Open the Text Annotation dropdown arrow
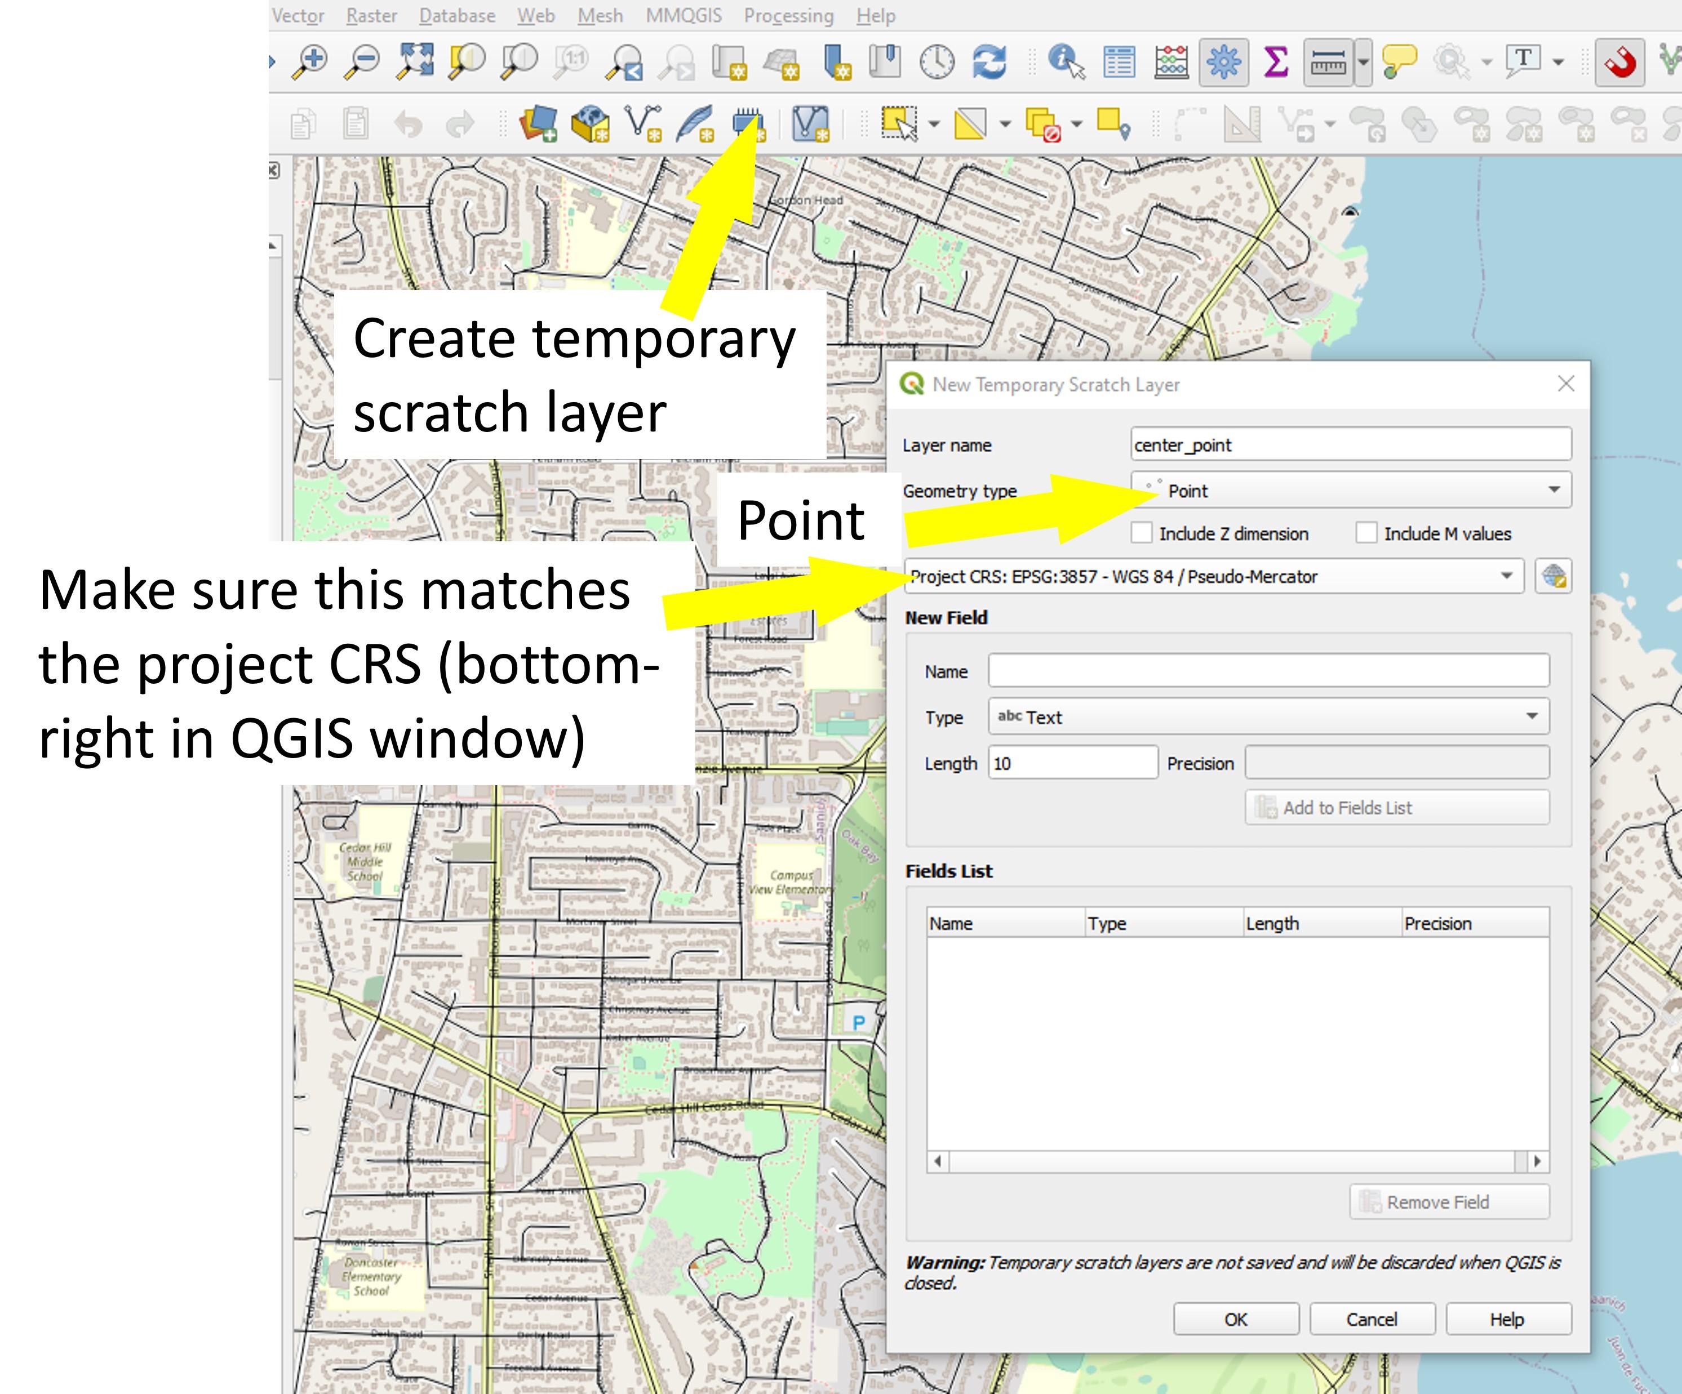Image resolution: width=1682 pixels, height=1394 pixels. tap(1558, 61)
